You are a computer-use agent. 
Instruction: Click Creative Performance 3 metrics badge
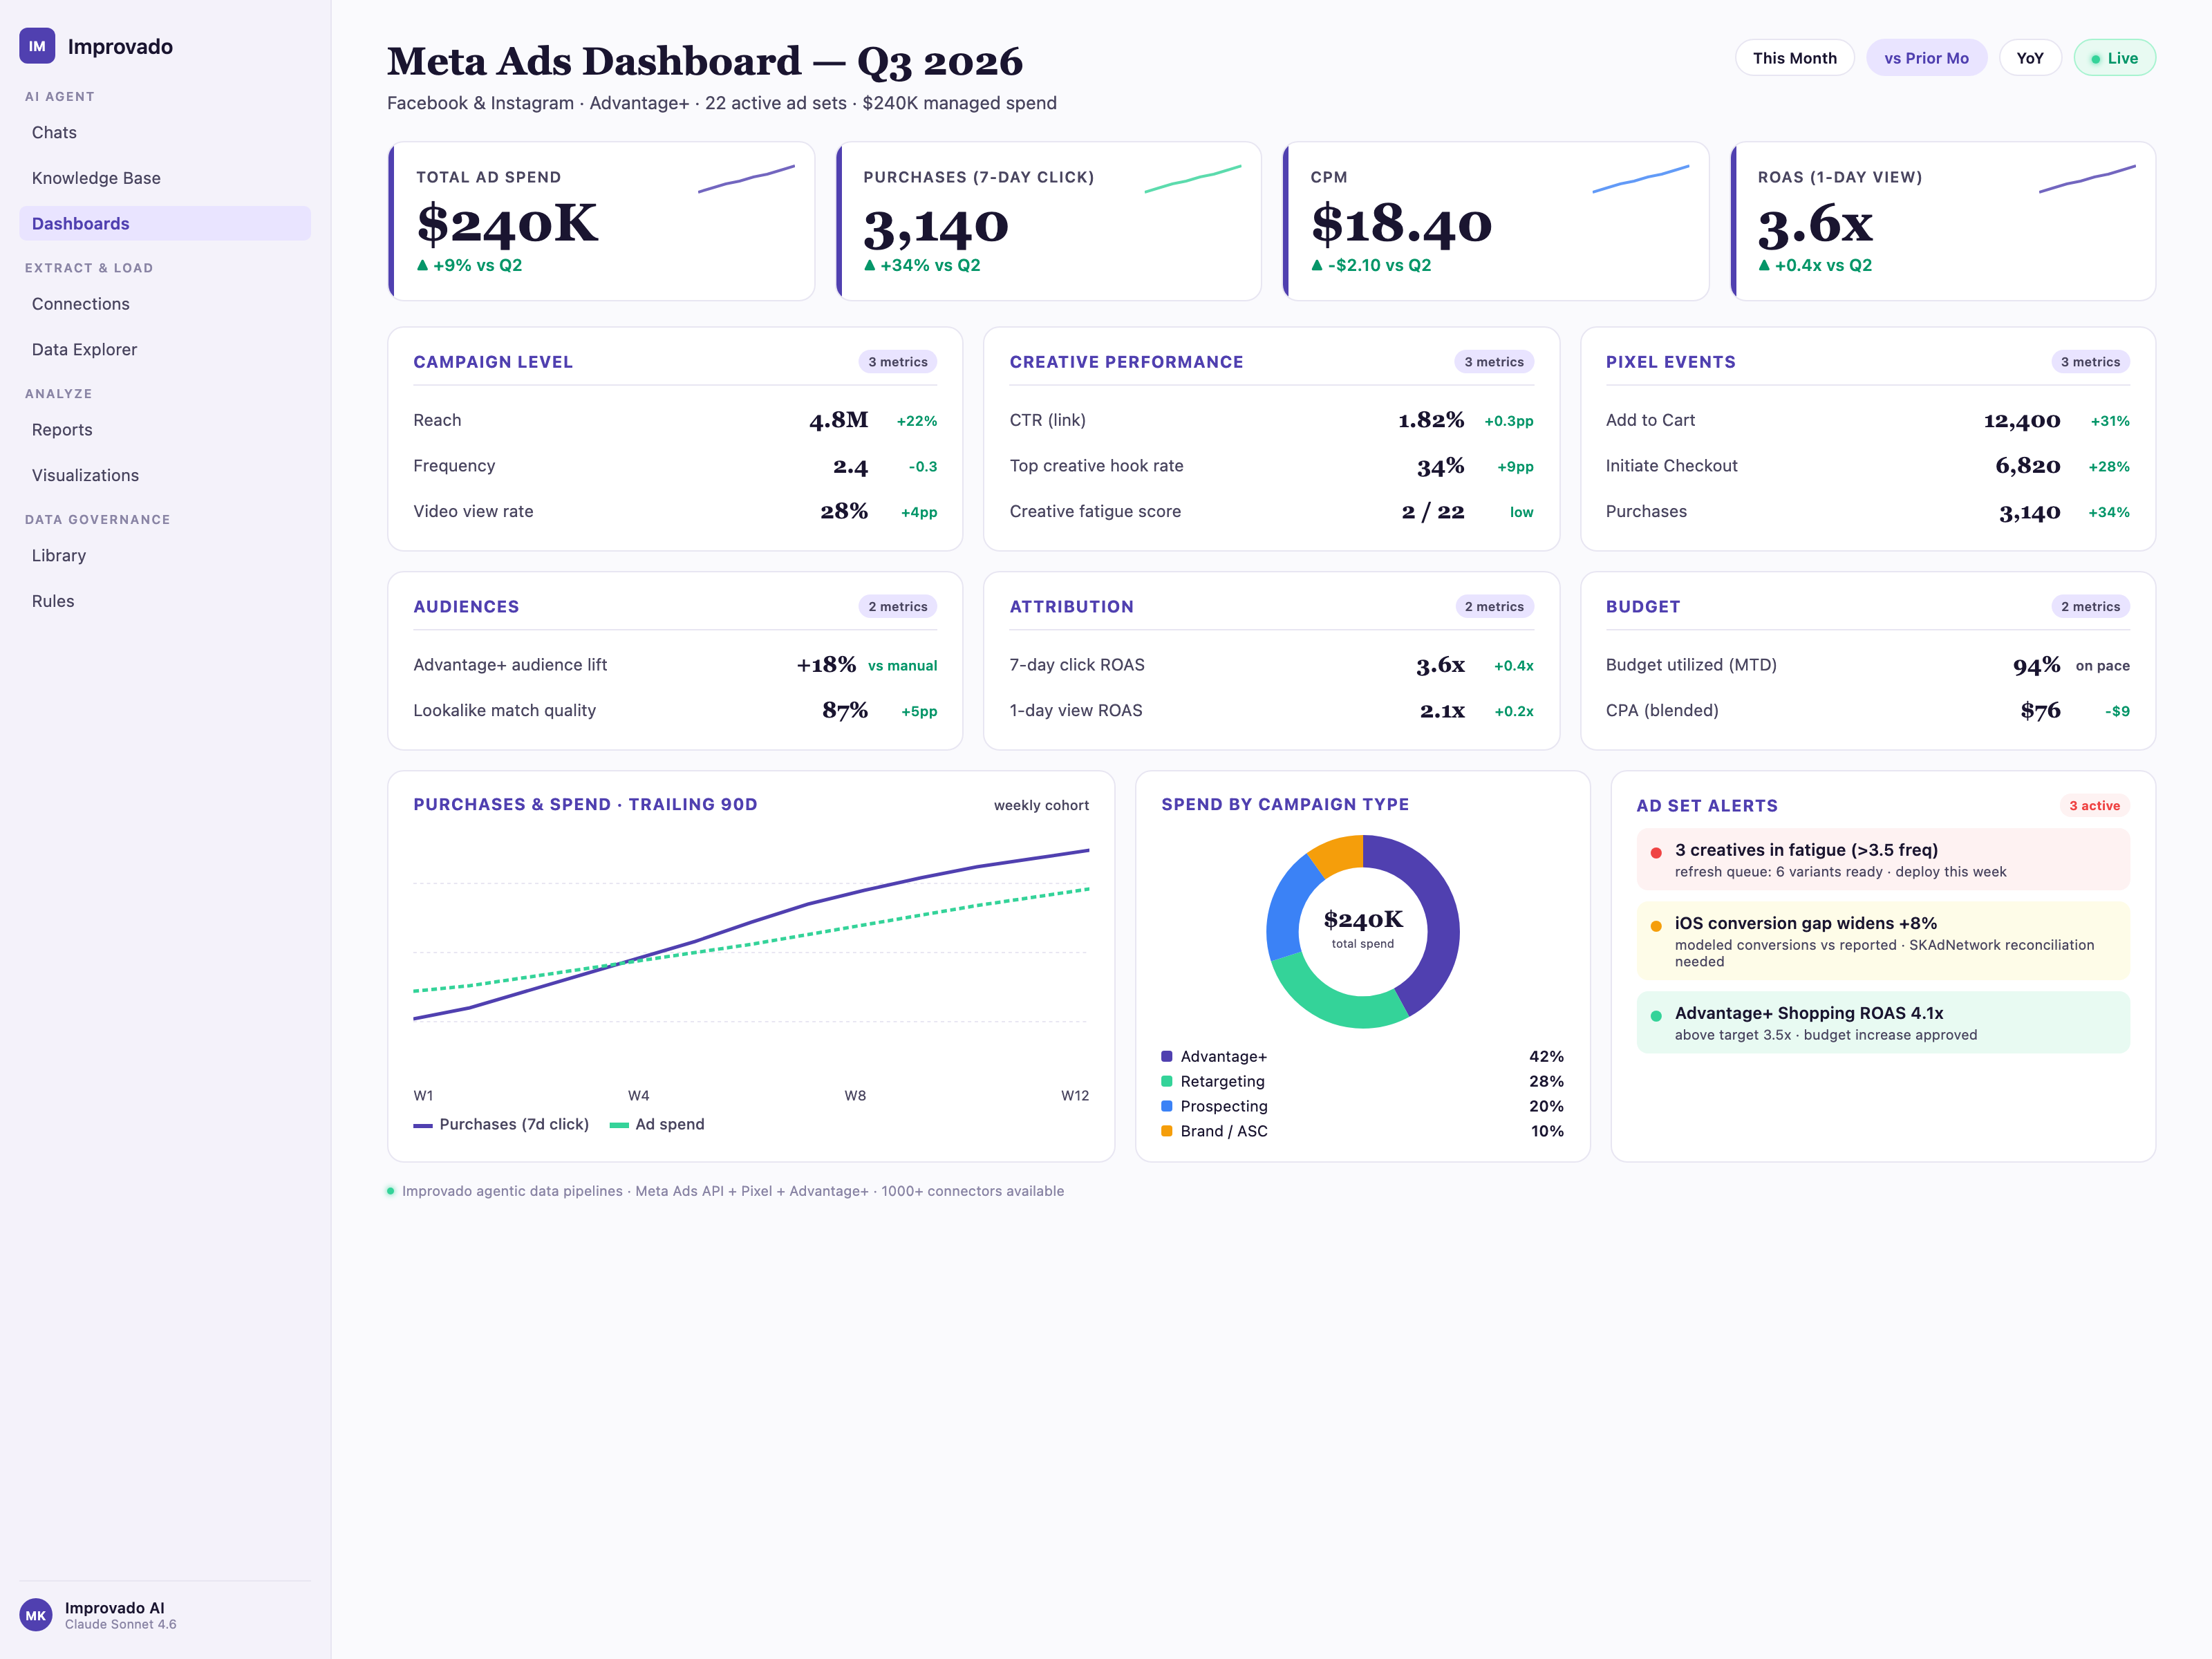pyautogui.click(x=1494, y=362)
